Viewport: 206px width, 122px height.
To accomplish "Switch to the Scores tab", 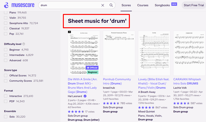I will coord(126,5).
